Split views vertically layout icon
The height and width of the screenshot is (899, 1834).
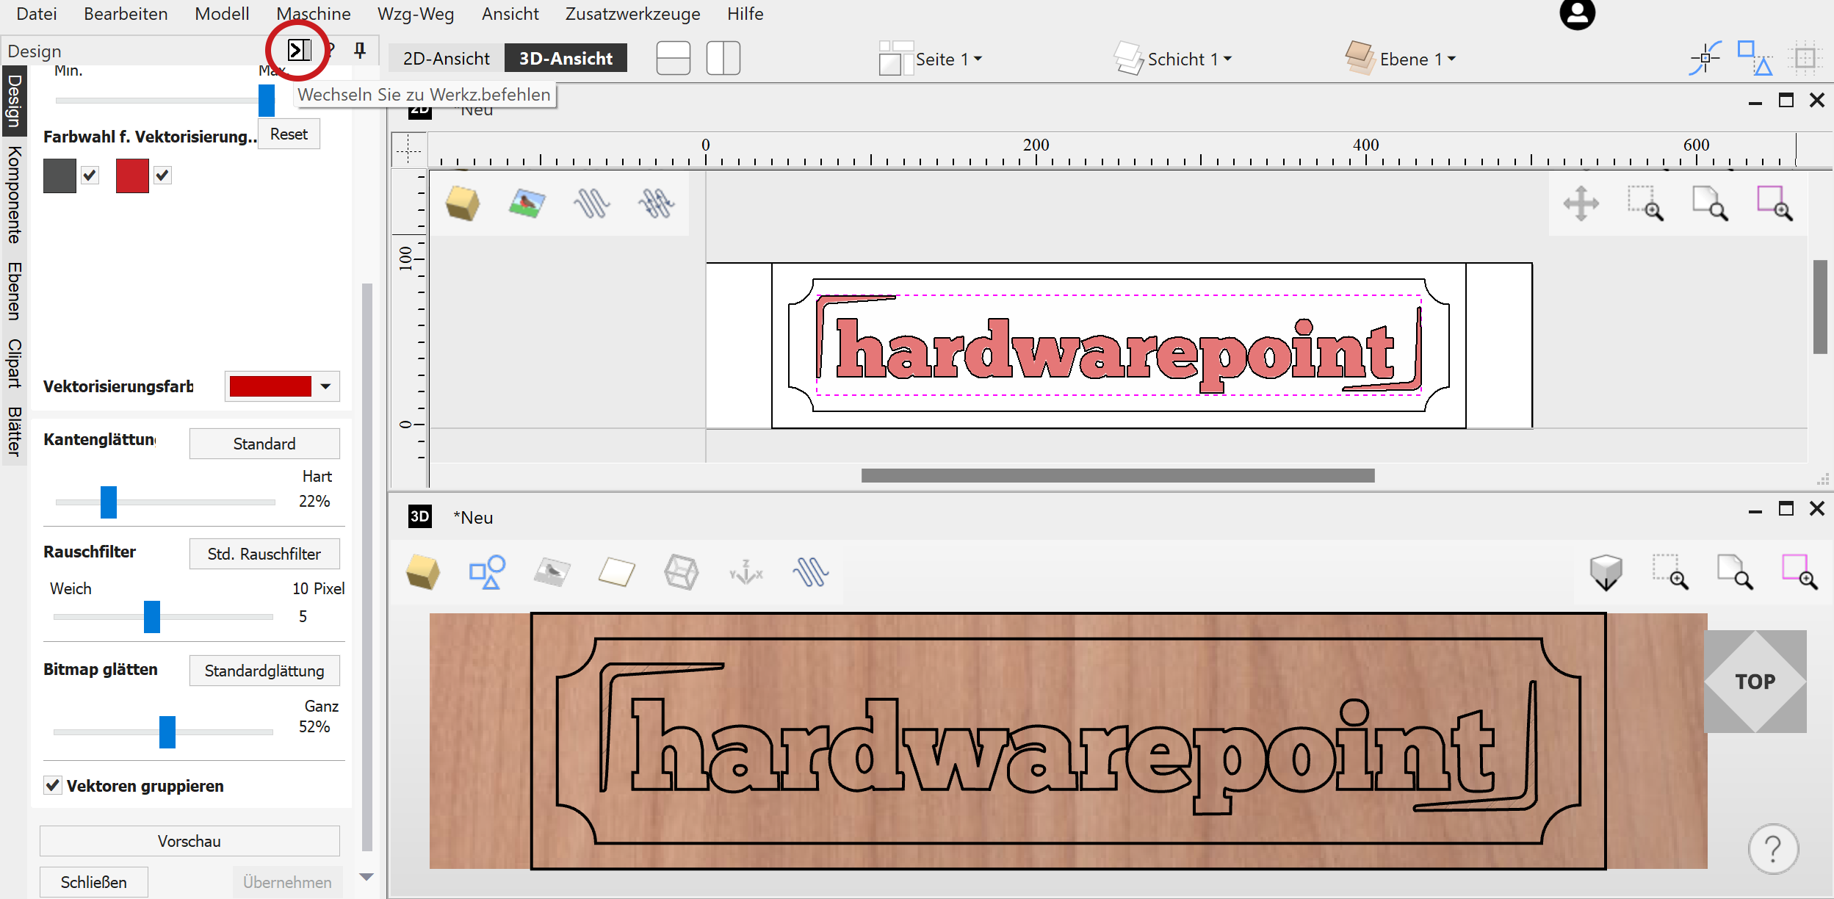(723, 58)
